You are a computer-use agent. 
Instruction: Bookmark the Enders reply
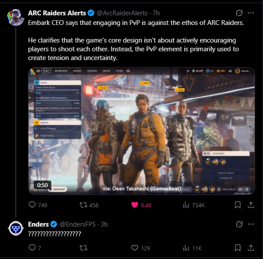click(238, 248)
